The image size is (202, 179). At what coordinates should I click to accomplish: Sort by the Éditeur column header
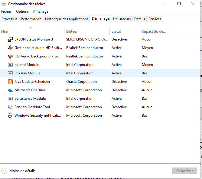[x=87, y=31]
